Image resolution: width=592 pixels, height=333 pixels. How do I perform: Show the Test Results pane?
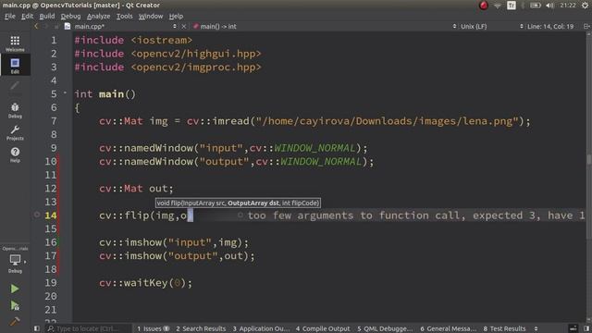504,329
